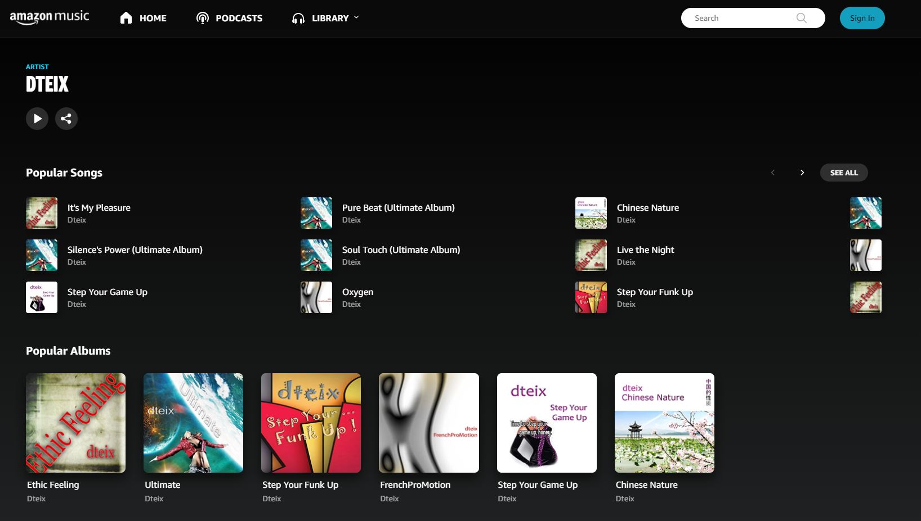Click thumbnail of the Step Your Game Up song
The width and height of the screenshot is (921, 521).
42,297
